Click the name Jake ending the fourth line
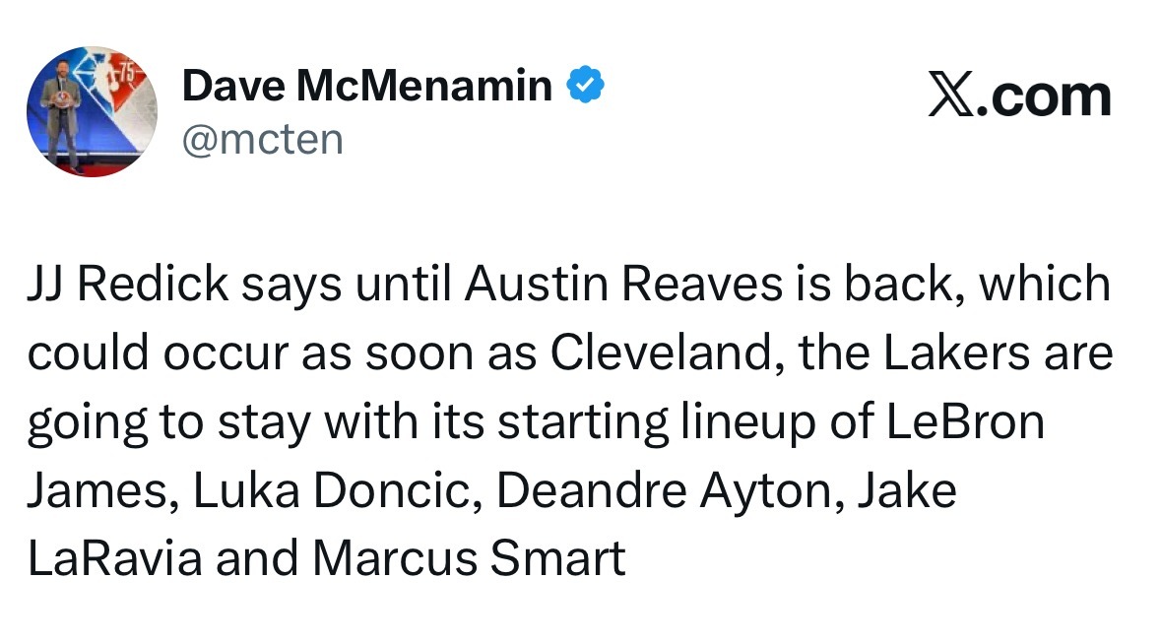Viewport: 1161px width, 643px height. [908, 490]
